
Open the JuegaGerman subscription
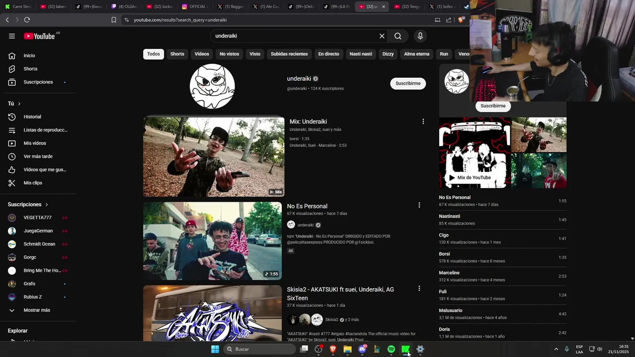[x=38, y=231]
